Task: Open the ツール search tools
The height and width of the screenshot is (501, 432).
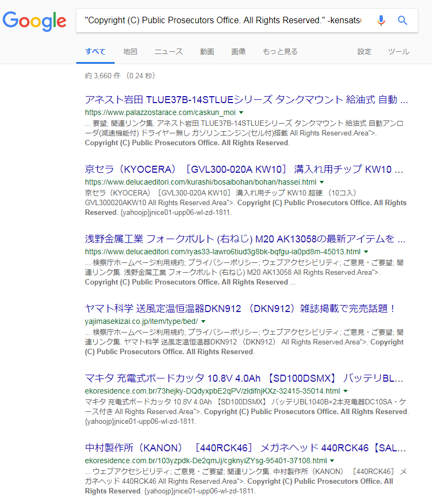Action: click(398, 51)
